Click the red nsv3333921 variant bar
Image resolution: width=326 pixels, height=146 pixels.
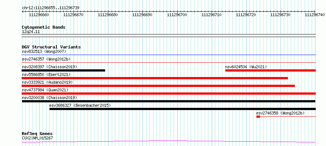click(x=158, y=86)
